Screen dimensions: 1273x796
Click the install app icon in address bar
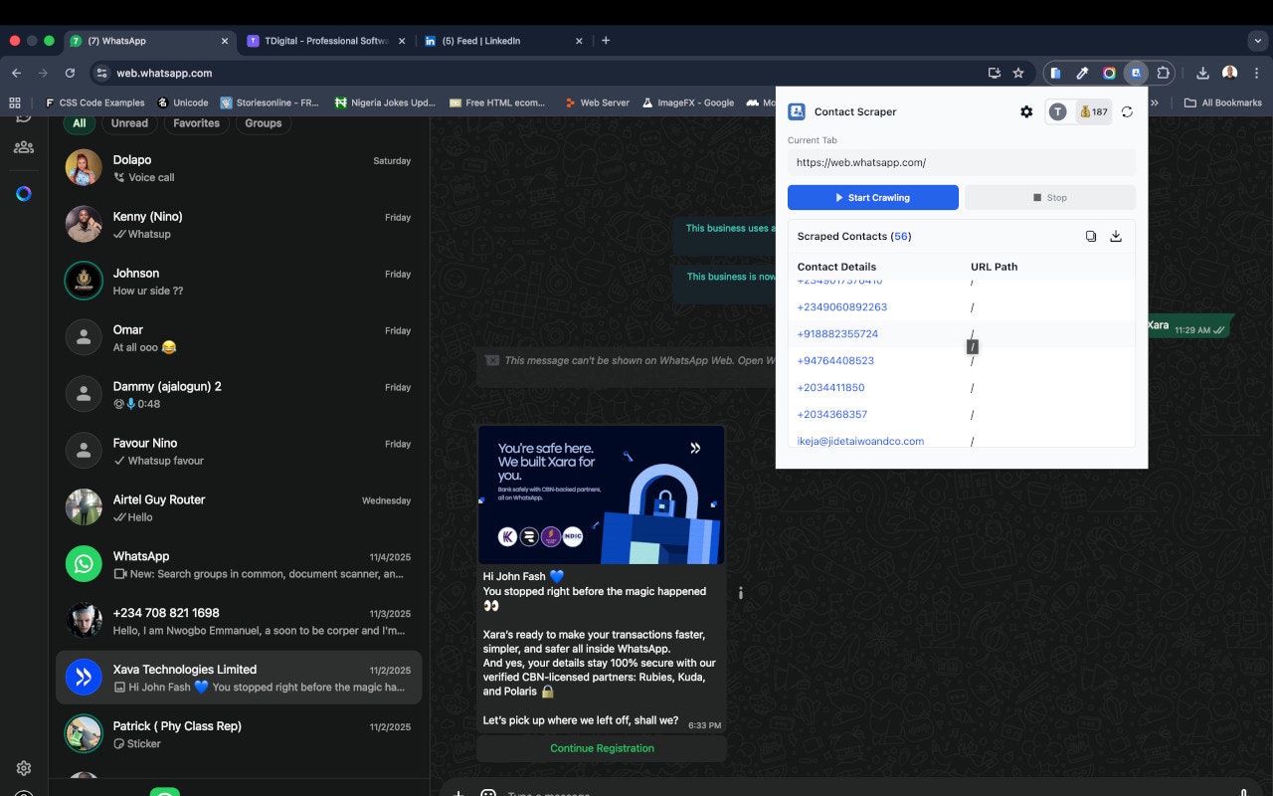(x=994, y=73)
